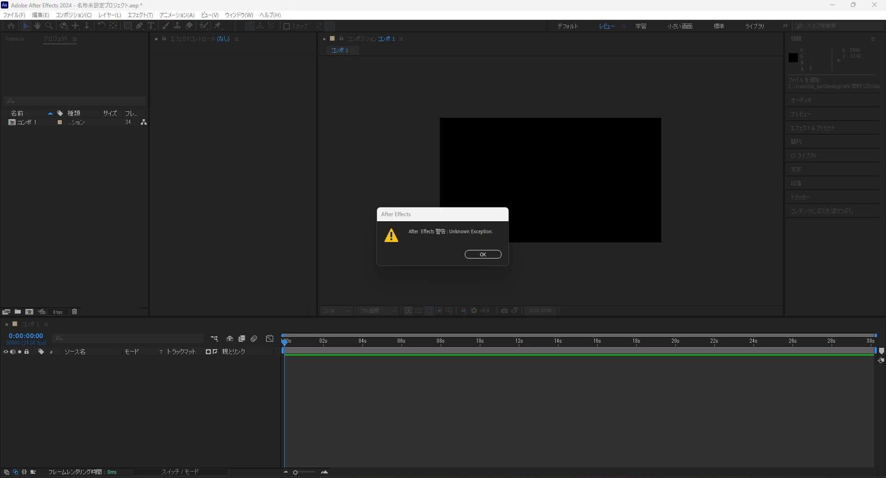
Task: Select the Type text tool
Action: (151, 26)
